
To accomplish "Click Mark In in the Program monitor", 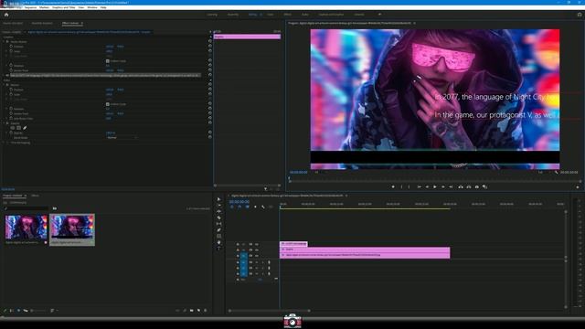I will click(x=401, y=186).
